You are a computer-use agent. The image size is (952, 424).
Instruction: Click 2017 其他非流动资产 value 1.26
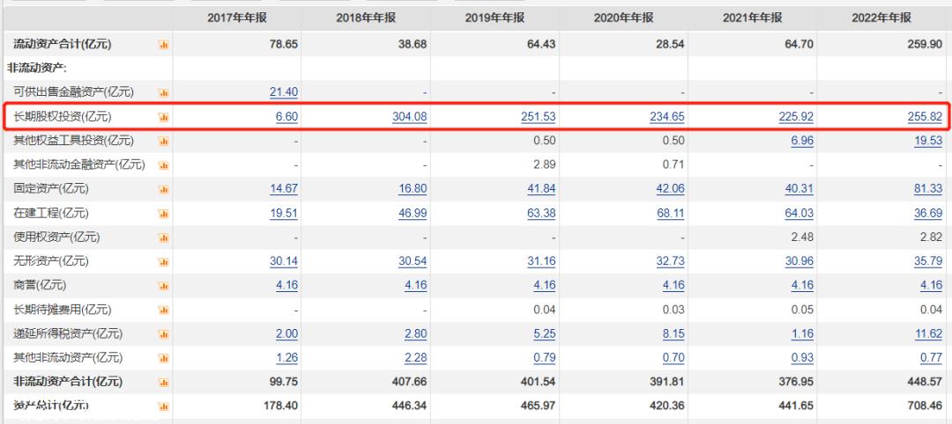[x=286, y=358]
